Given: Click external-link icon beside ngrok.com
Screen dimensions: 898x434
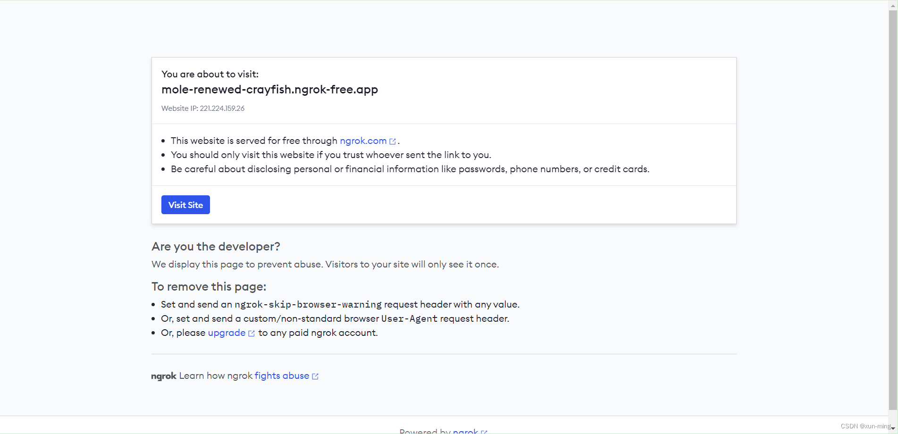Looking at the screenshot, I should (x=393, y=141).
